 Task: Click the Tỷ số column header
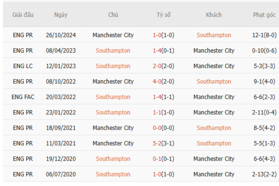pyautogui.click(x=163, y=15)
